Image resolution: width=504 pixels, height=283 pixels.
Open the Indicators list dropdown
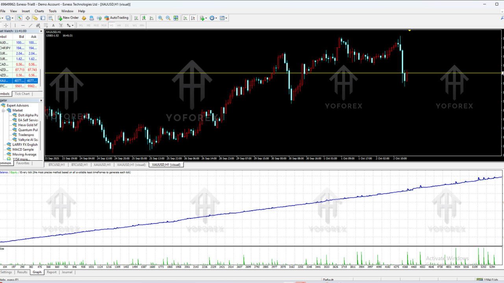[x=203, y=18]
